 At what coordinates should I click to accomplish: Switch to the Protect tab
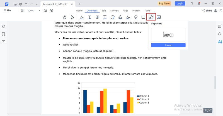tap(136, 11)
